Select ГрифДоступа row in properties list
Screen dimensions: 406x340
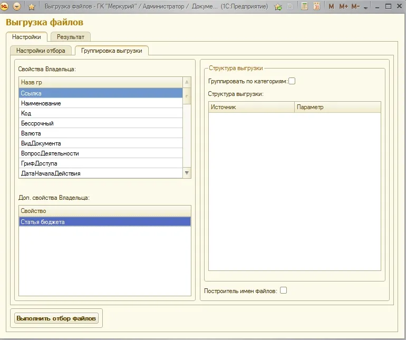[x=101, y=163]
